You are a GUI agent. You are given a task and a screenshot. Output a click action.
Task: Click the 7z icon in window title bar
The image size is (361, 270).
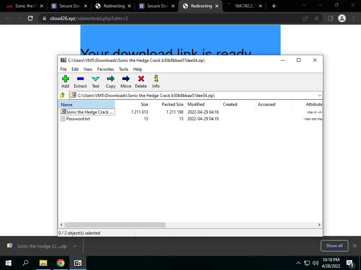63,60
